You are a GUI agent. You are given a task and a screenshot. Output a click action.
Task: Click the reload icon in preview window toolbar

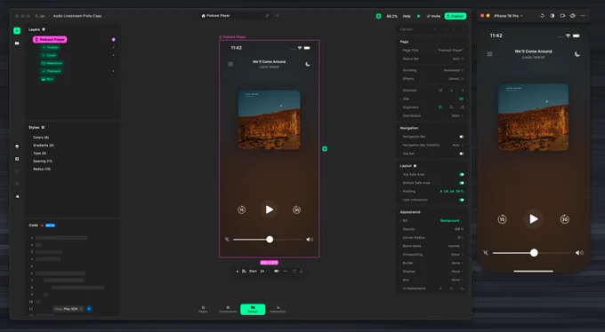pos(542,16)
